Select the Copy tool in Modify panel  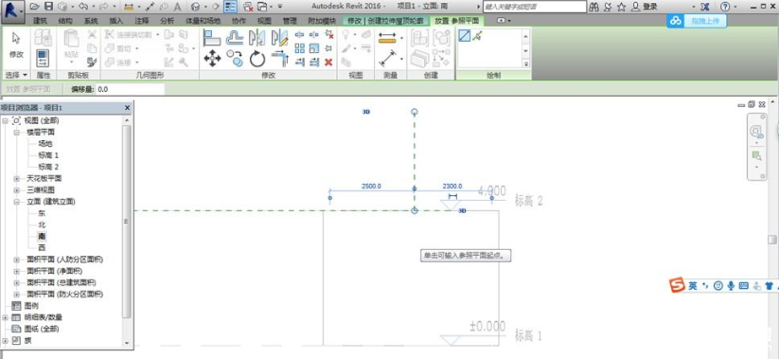(235, 59)
